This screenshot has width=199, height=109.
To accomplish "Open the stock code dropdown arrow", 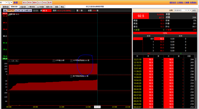I will click(x=6, y=2).
